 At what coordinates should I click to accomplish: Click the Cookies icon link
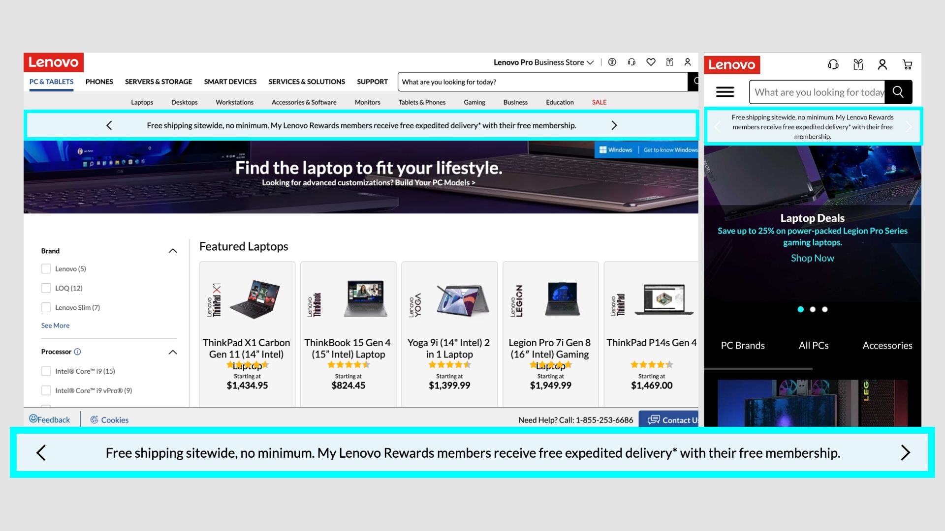click(x=109, y=420)
